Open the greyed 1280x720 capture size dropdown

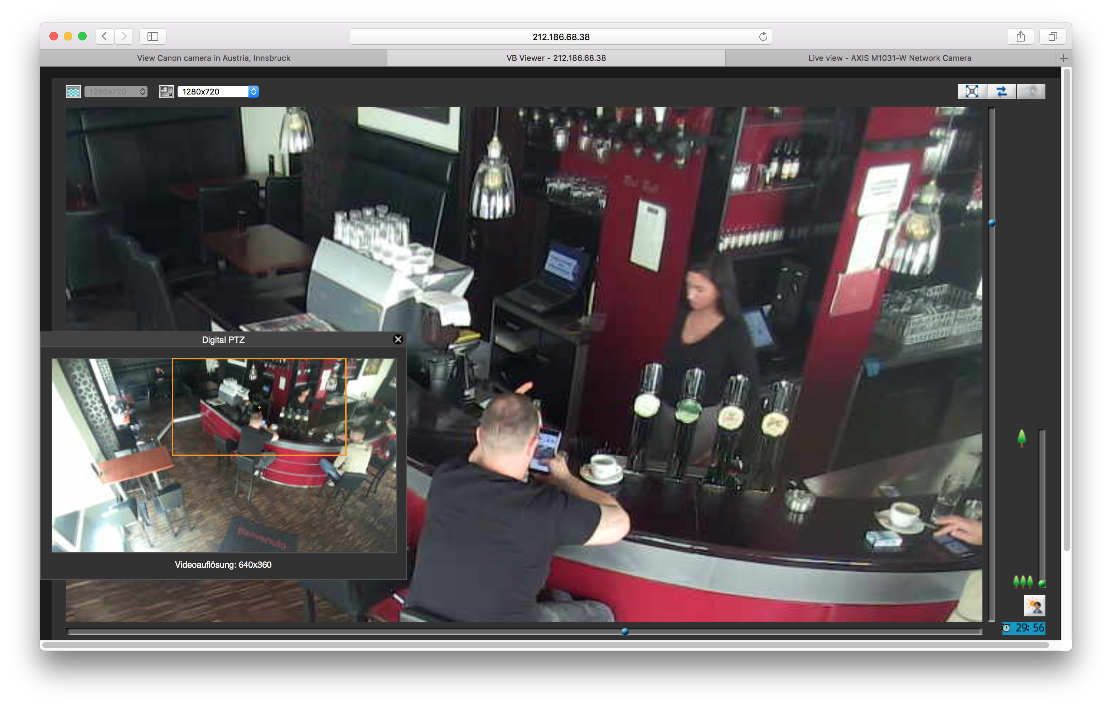pos(116,91)
